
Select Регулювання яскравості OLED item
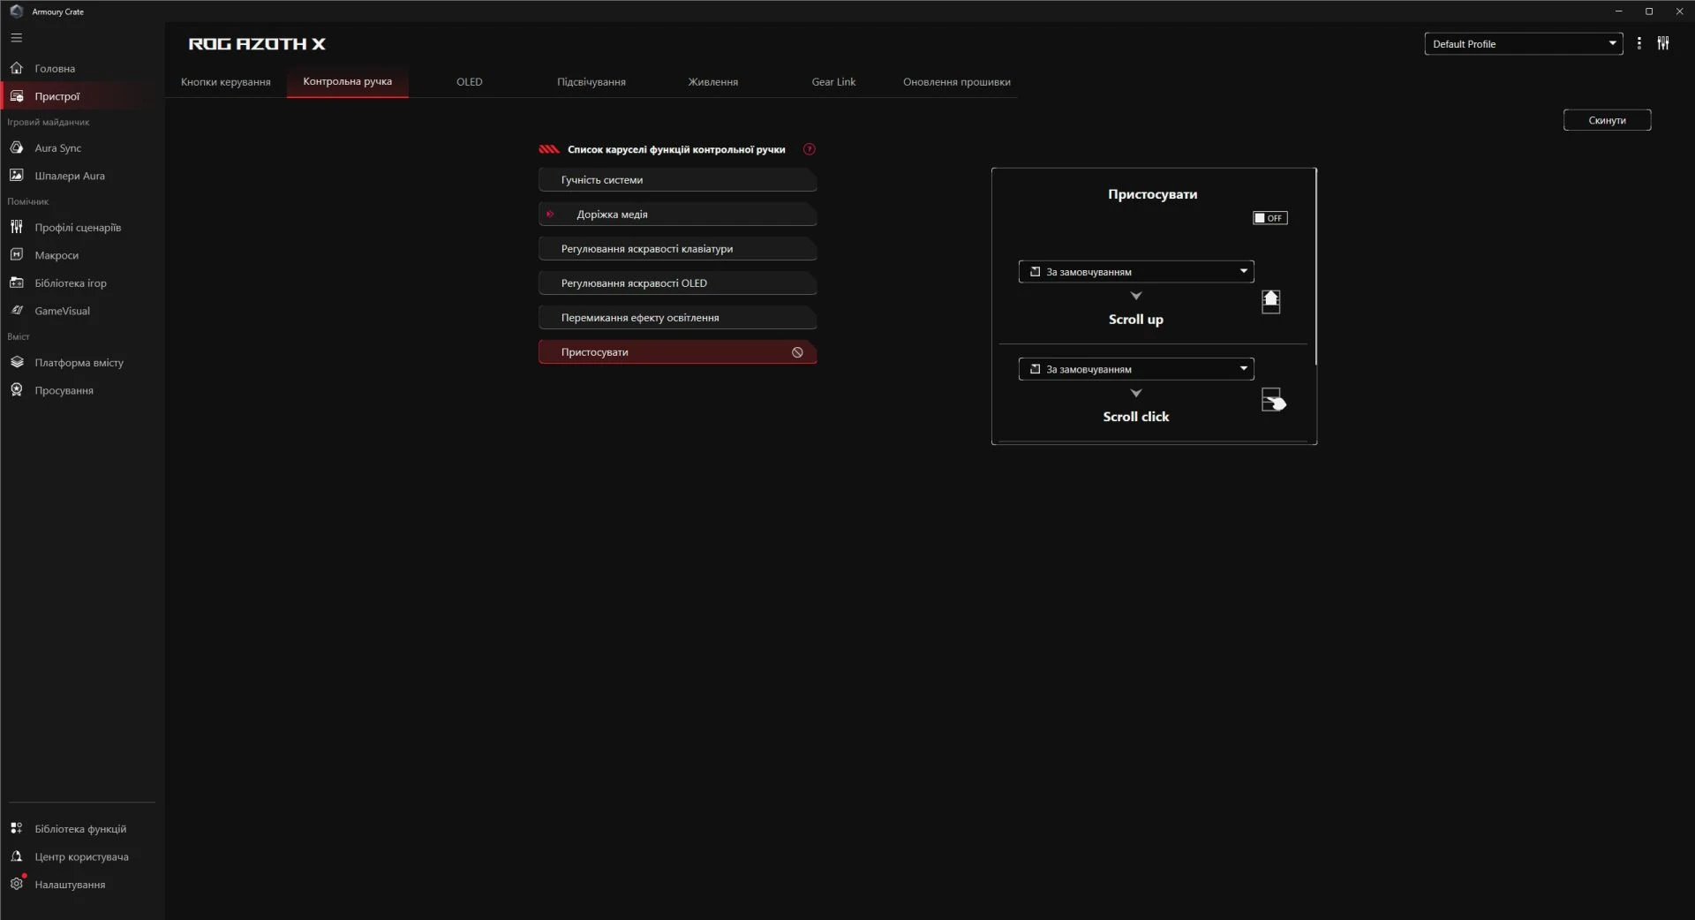pos(677,283)
